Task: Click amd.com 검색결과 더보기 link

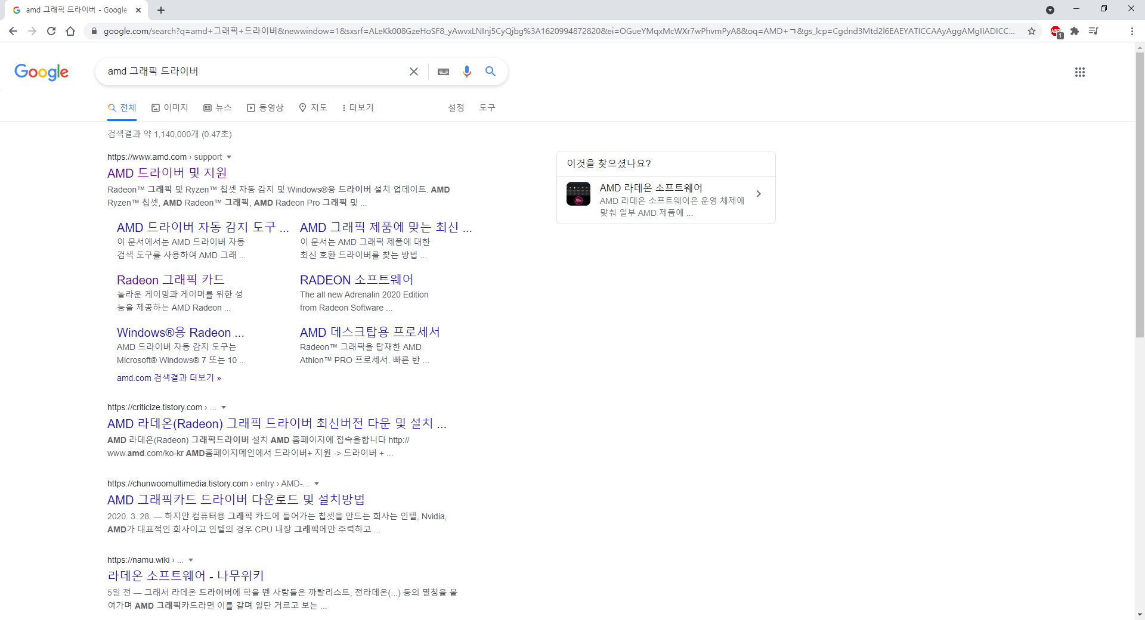Action: point(169,378)
